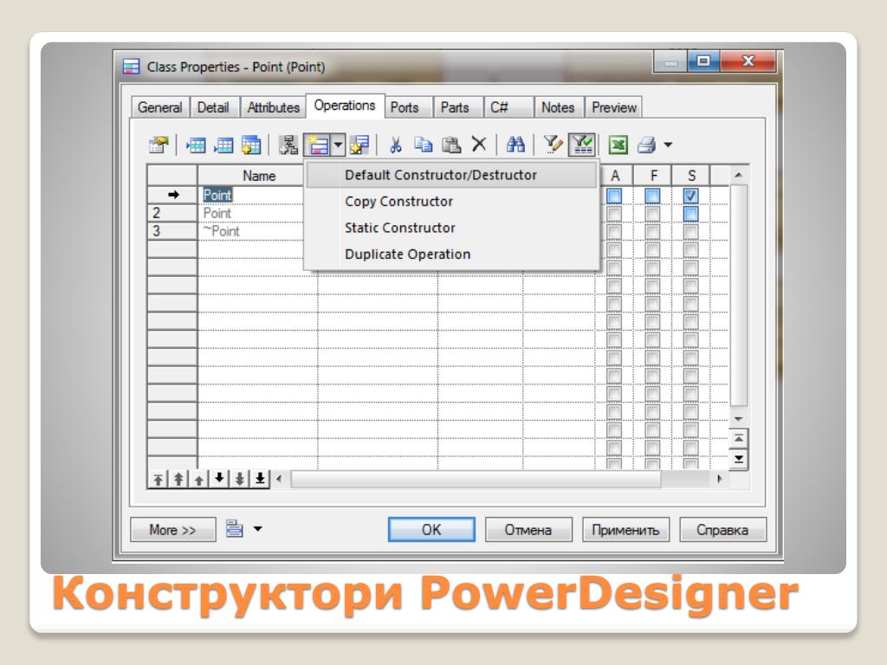Choose Copy Constructor from the menu
This screenshot has width=887, height=665.
pos(451,201)
